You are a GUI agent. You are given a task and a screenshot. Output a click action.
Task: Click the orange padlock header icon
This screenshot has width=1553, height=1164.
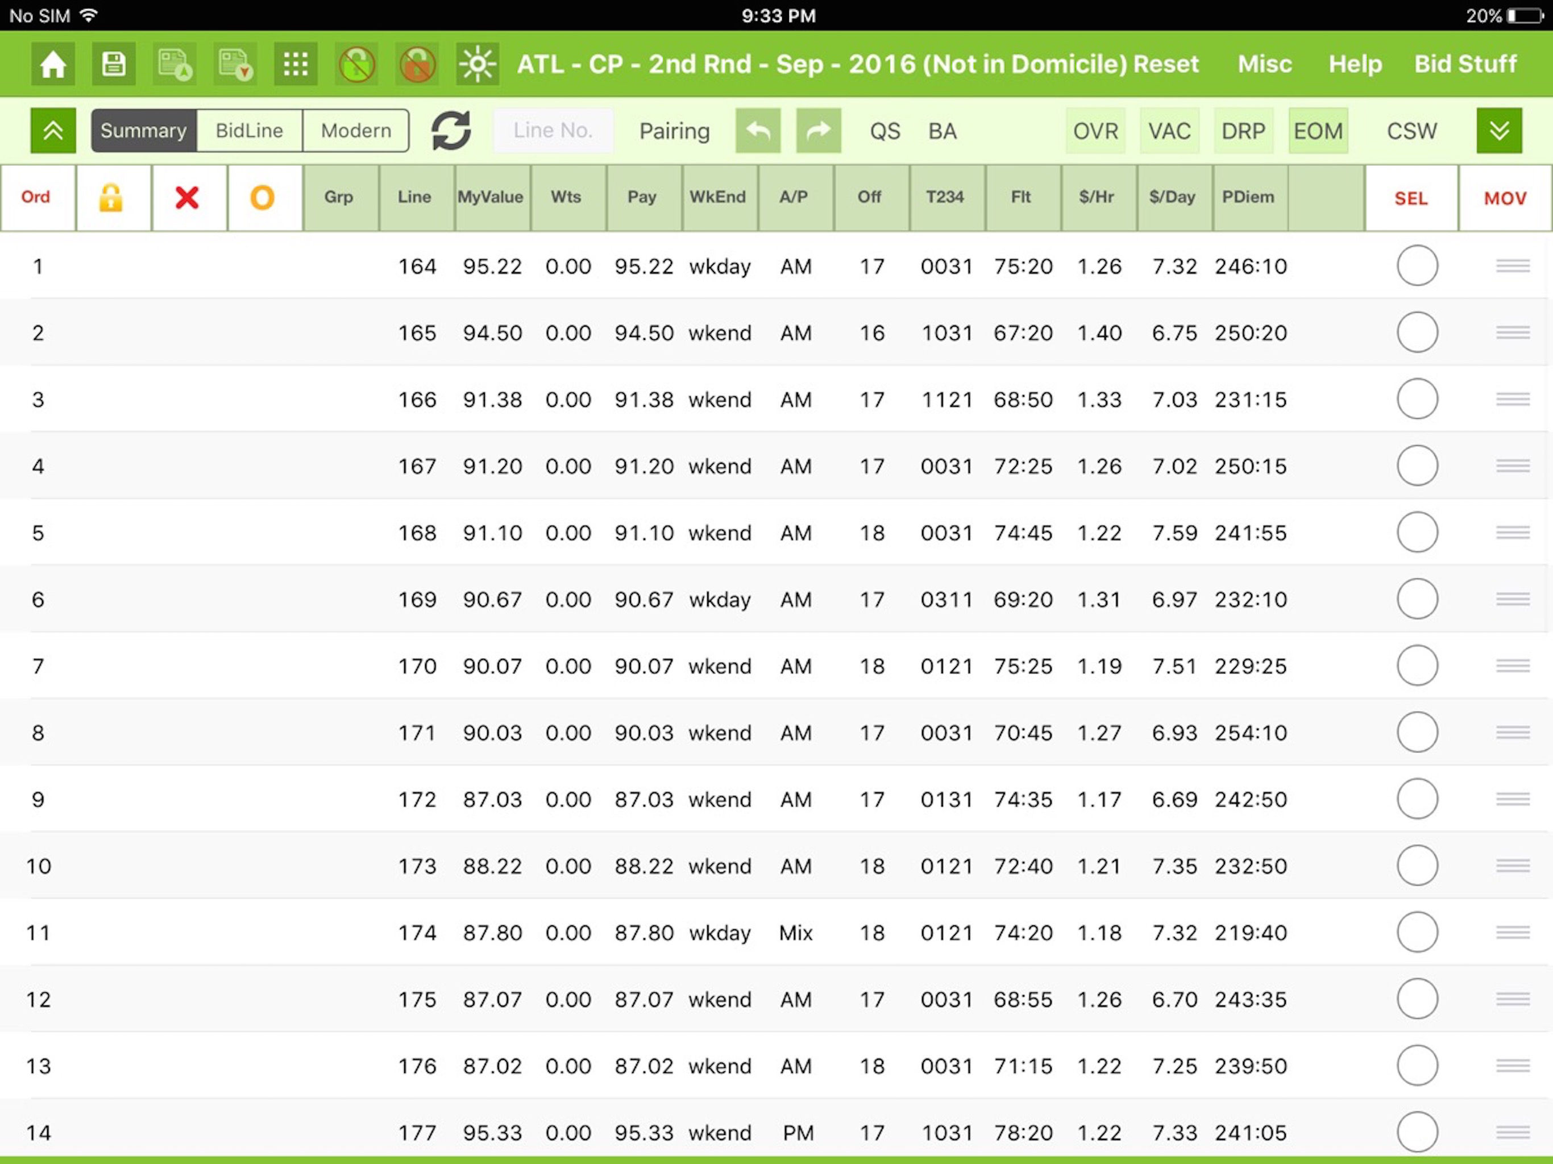[111, 198]
